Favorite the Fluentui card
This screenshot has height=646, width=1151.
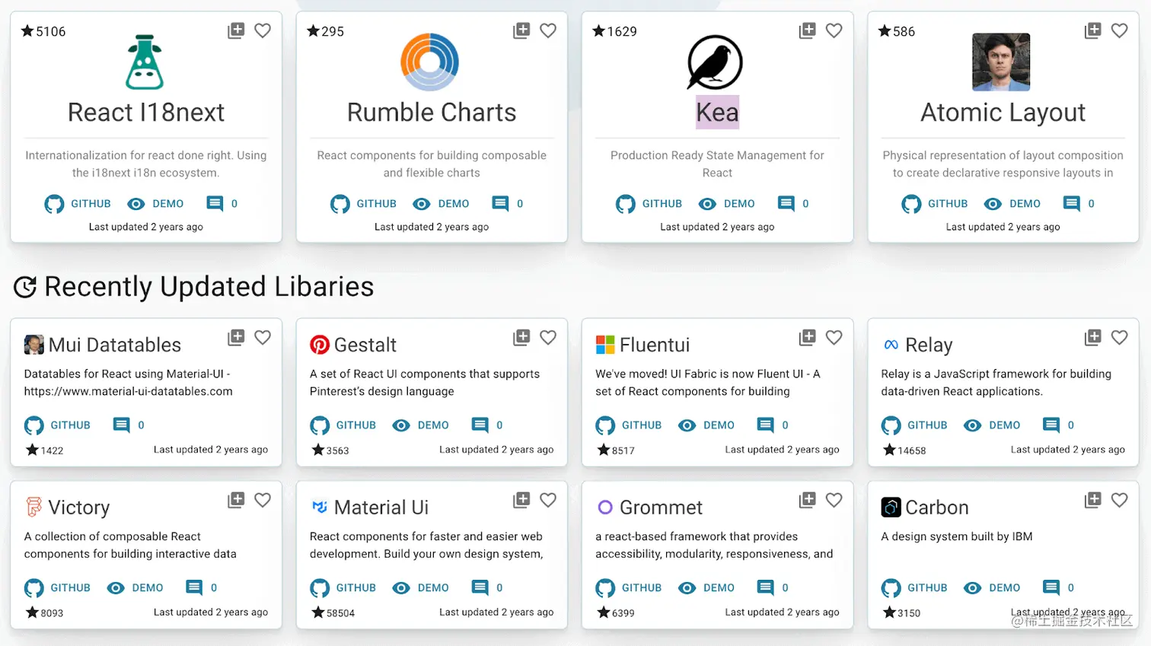[834, 337]
